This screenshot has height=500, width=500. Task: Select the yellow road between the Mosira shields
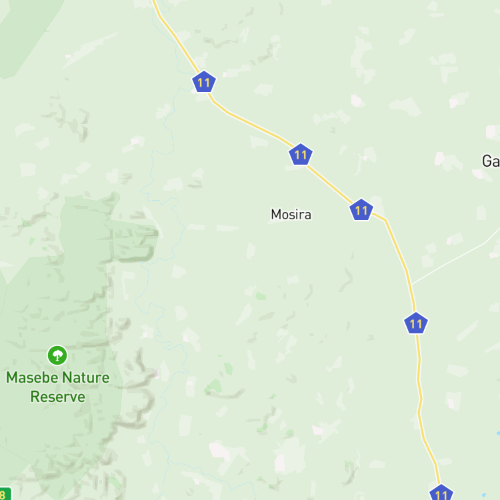click(x=331, y=184)
